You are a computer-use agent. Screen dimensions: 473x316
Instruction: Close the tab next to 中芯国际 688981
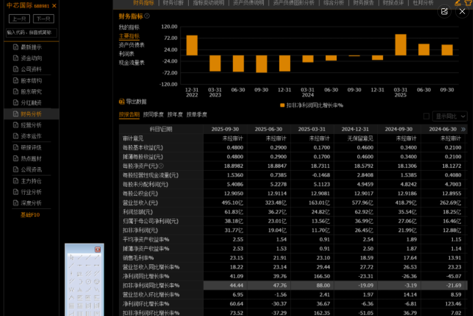[54, 6]
